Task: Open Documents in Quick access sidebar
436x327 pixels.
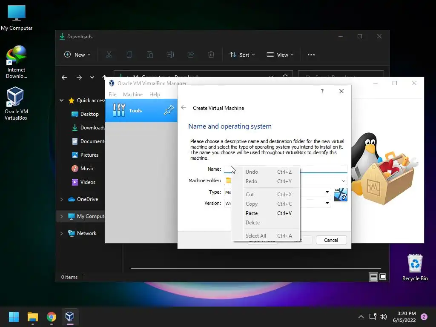Action: (89, 141)
